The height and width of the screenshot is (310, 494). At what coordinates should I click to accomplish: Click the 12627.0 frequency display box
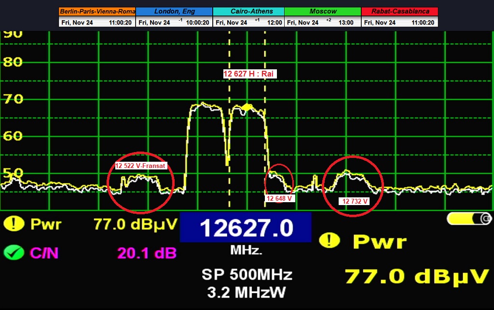click(x=246, y=227)
